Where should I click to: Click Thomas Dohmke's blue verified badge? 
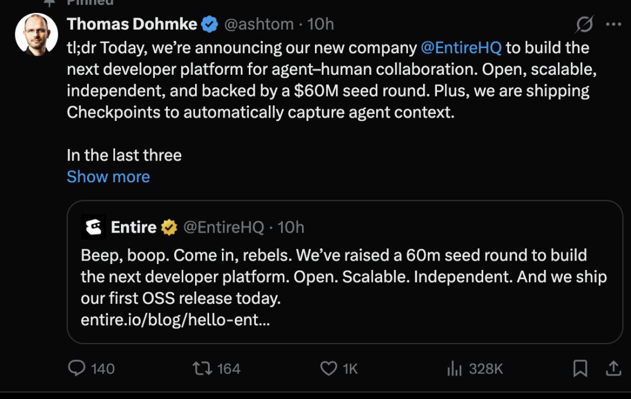210,24
